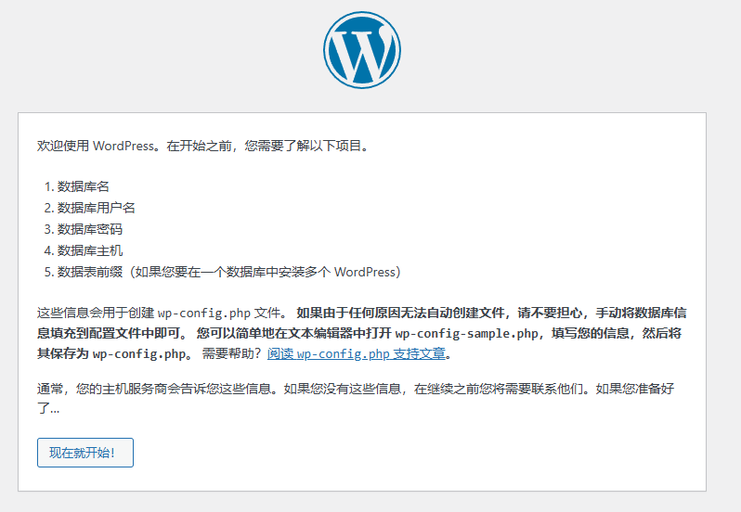Click the list item 数据库主机
The image size is (741, 512).
[90, 250]
